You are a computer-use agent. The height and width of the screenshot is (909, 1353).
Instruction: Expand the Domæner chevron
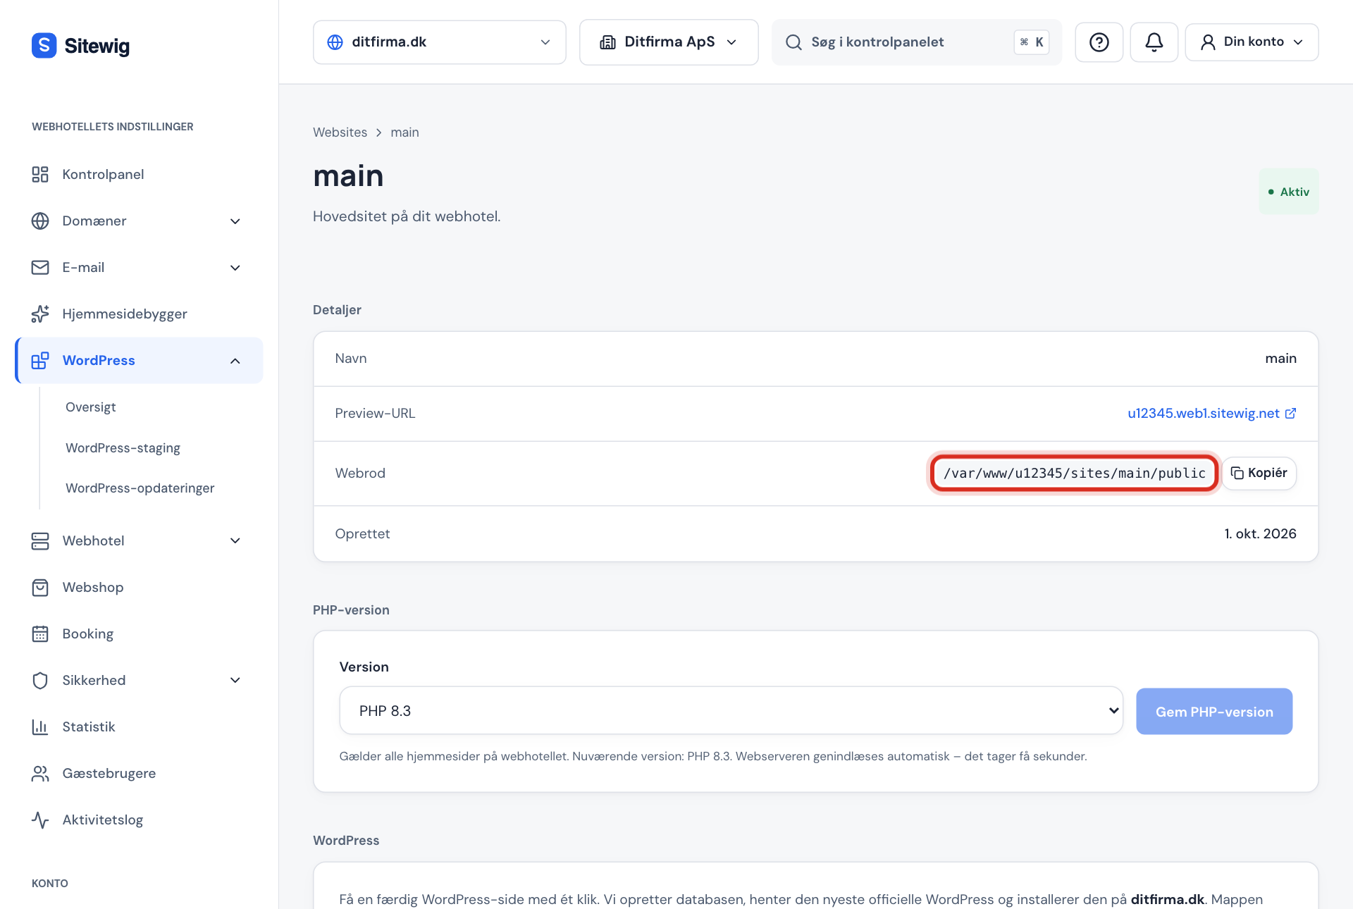pyautogui.click(x=235, y=221)
